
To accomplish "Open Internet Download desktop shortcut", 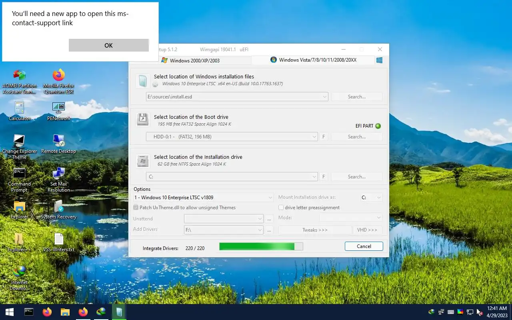I will point(19,278).
